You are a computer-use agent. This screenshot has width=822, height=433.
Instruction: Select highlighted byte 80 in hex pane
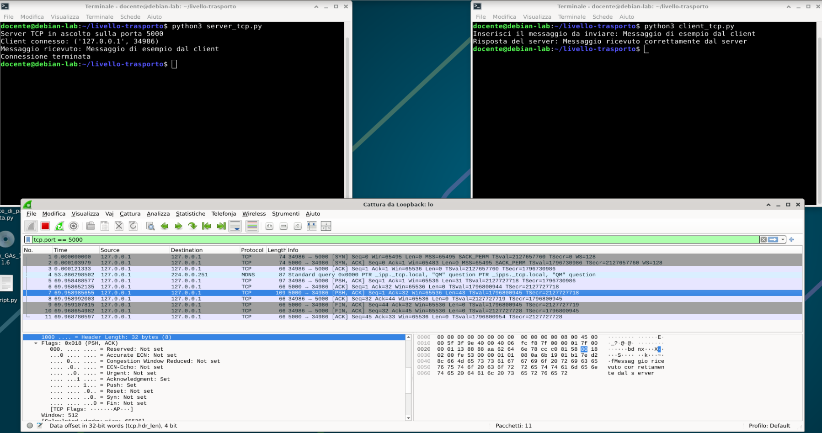(x=584, y=349)
